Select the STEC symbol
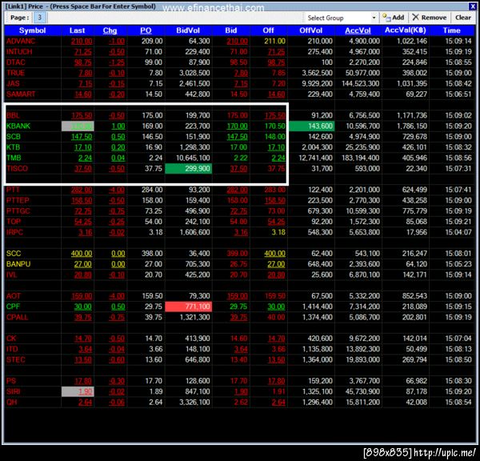This screenshot has width=480, height=461. (x=16, y=359)
